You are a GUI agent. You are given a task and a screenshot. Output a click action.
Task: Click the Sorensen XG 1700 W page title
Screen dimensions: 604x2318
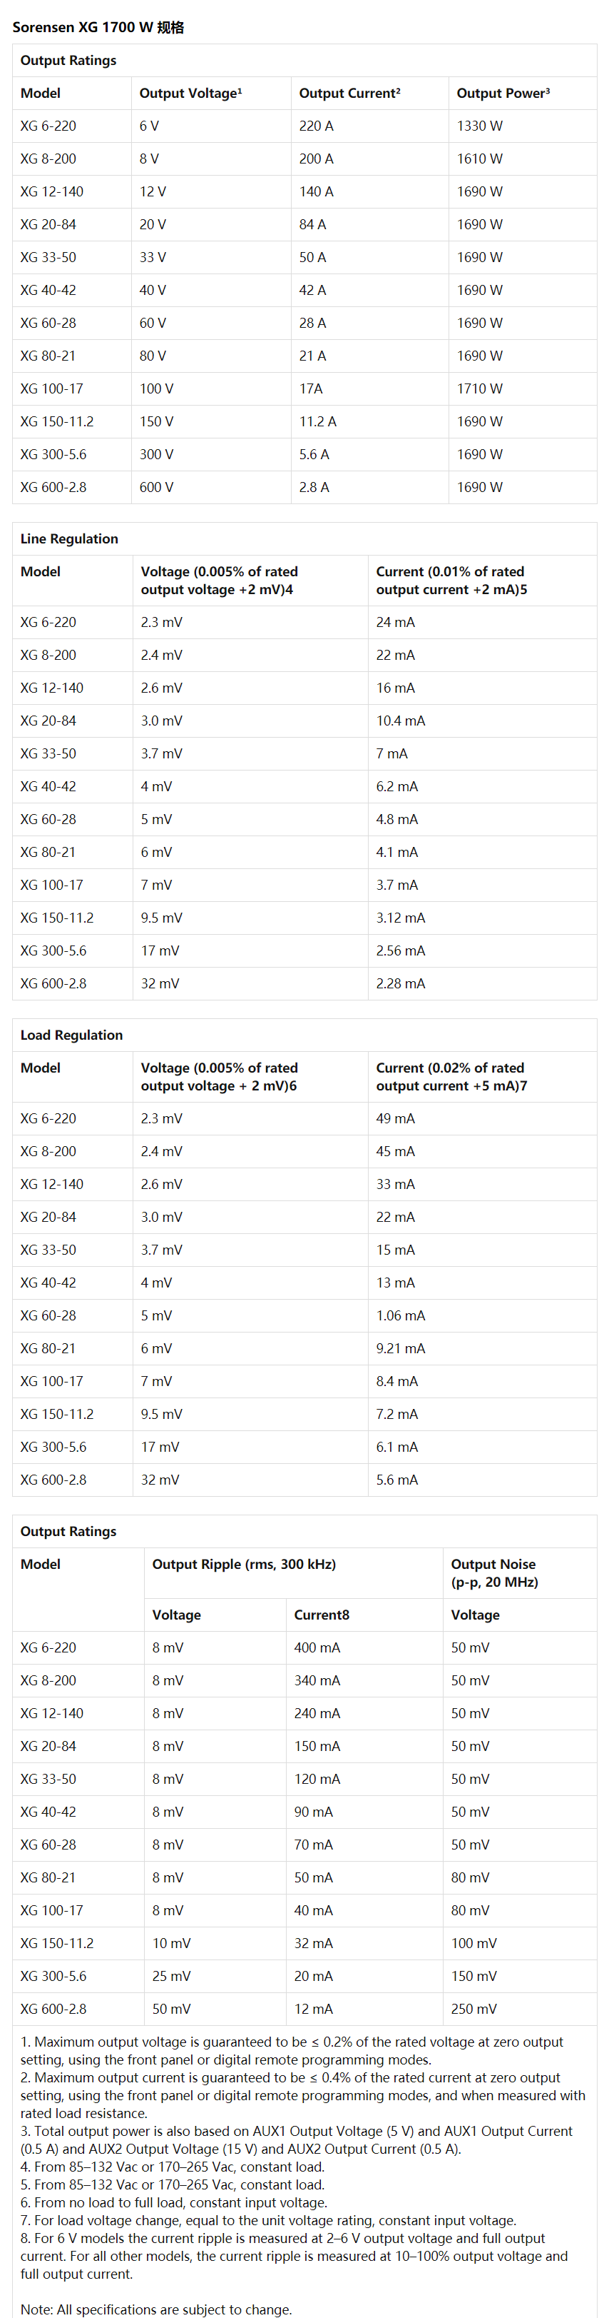pyautogui.click(x=98, y=27)
